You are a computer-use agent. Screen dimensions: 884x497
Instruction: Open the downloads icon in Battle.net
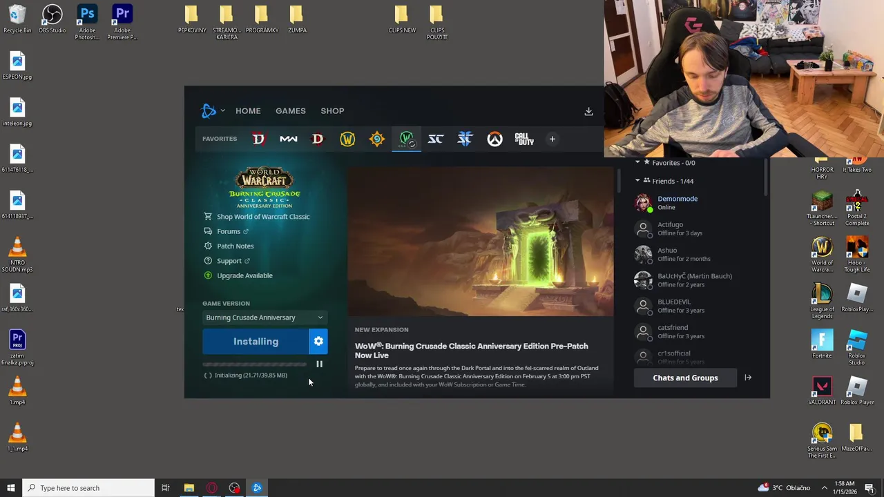pos(588,111)
